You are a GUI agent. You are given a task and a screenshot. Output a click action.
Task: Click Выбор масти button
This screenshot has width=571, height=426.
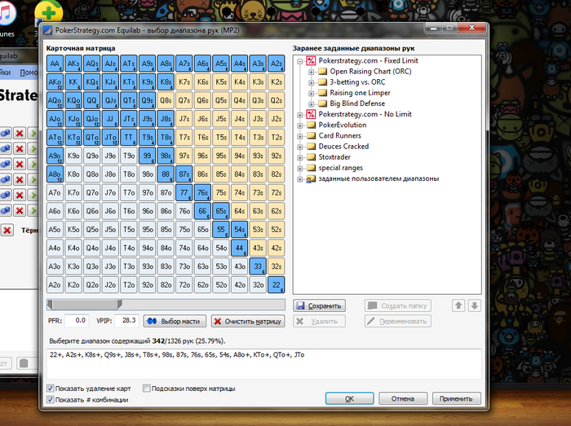(x=175, y=321)
